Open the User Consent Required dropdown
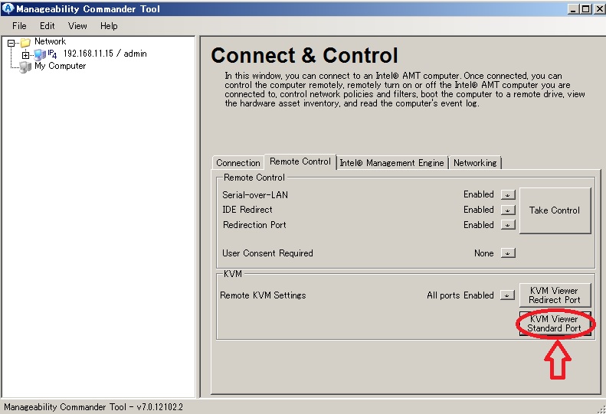This screenshot has height=414, width=606. 508,253
